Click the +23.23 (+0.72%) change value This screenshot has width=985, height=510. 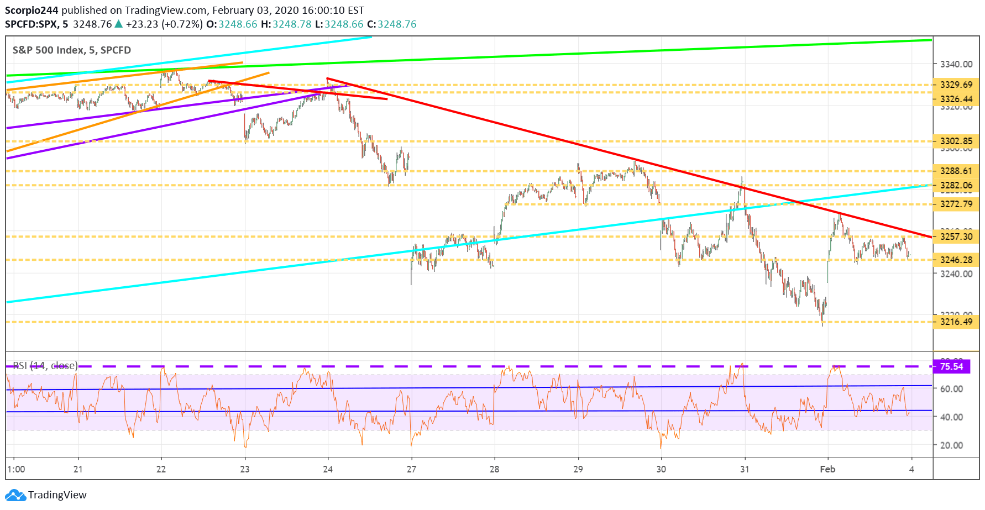tap(164, 24)
